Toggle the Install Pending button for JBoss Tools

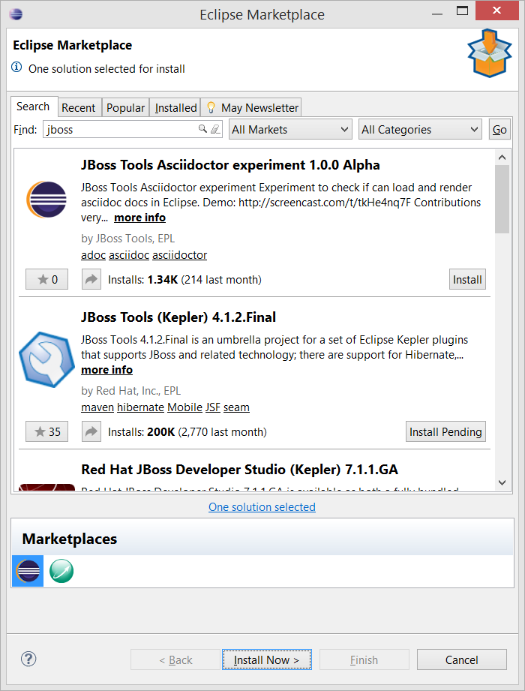point(445,432)
